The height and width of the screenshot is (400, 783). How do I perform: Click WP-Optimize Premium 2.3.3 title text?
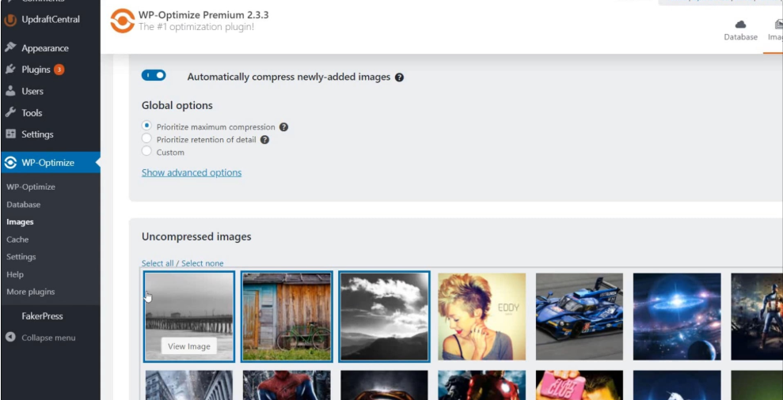(203, 15)
